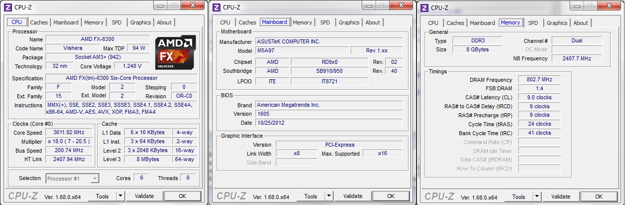Screen dimensions: 626x205
Task: Click the memory Size 8 GBytes field
Action: (478, 50)
